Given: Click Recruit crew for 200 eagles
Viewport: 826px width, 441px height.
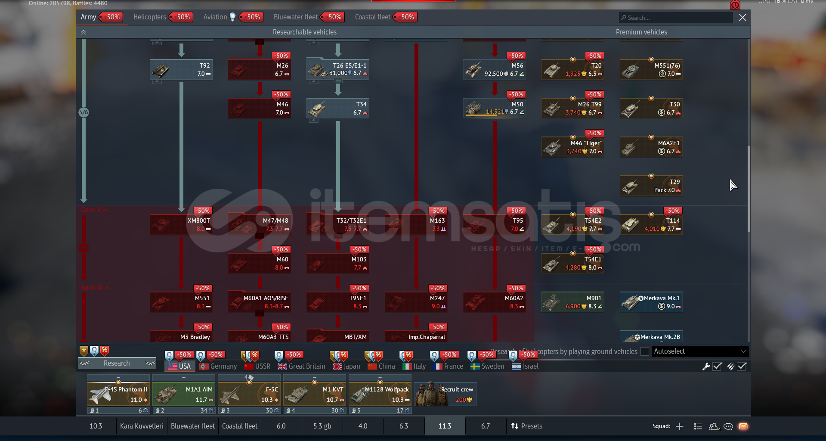Looking at the screenshot, I should pyautogui.click(x=446, y=394).
